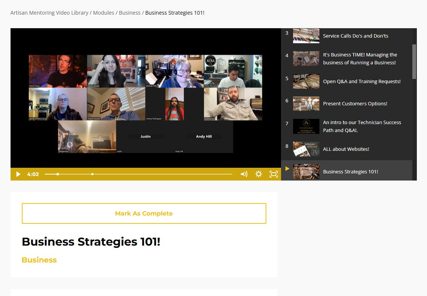Click the video progress bar

150,174
